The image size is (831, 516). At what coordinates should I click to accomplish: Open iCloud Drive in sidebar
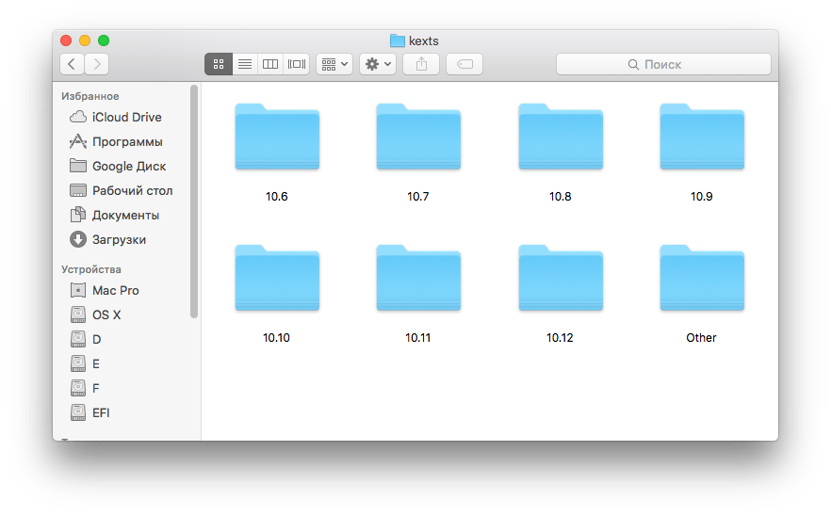tap(126, 118)
